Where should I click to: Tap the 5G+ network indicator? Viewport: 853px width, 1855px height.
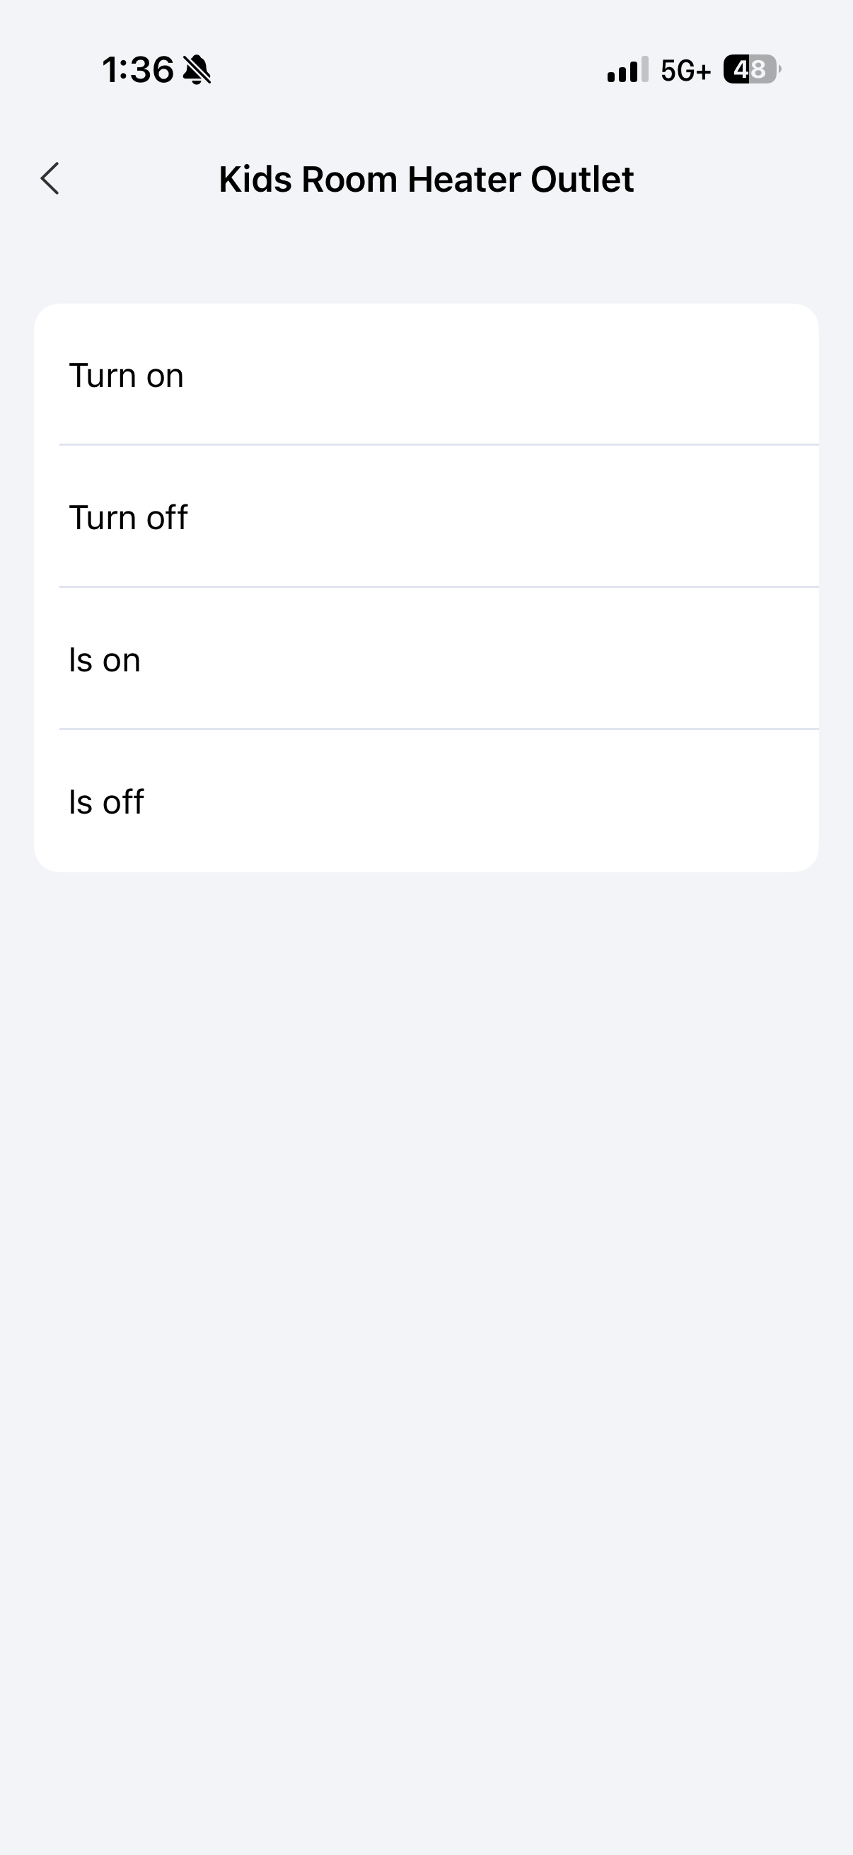[685, 71]
